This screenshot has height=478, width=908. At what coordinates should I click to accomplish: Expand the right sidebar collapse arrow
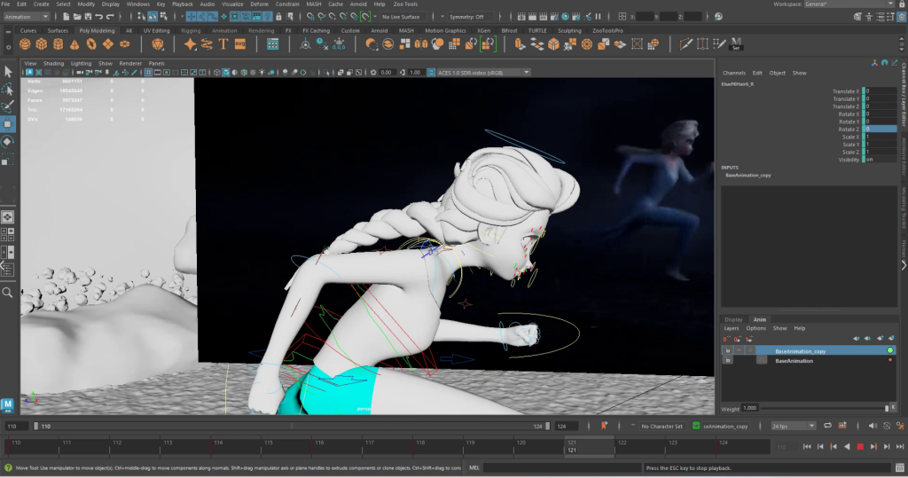click(x=904, y=265)
